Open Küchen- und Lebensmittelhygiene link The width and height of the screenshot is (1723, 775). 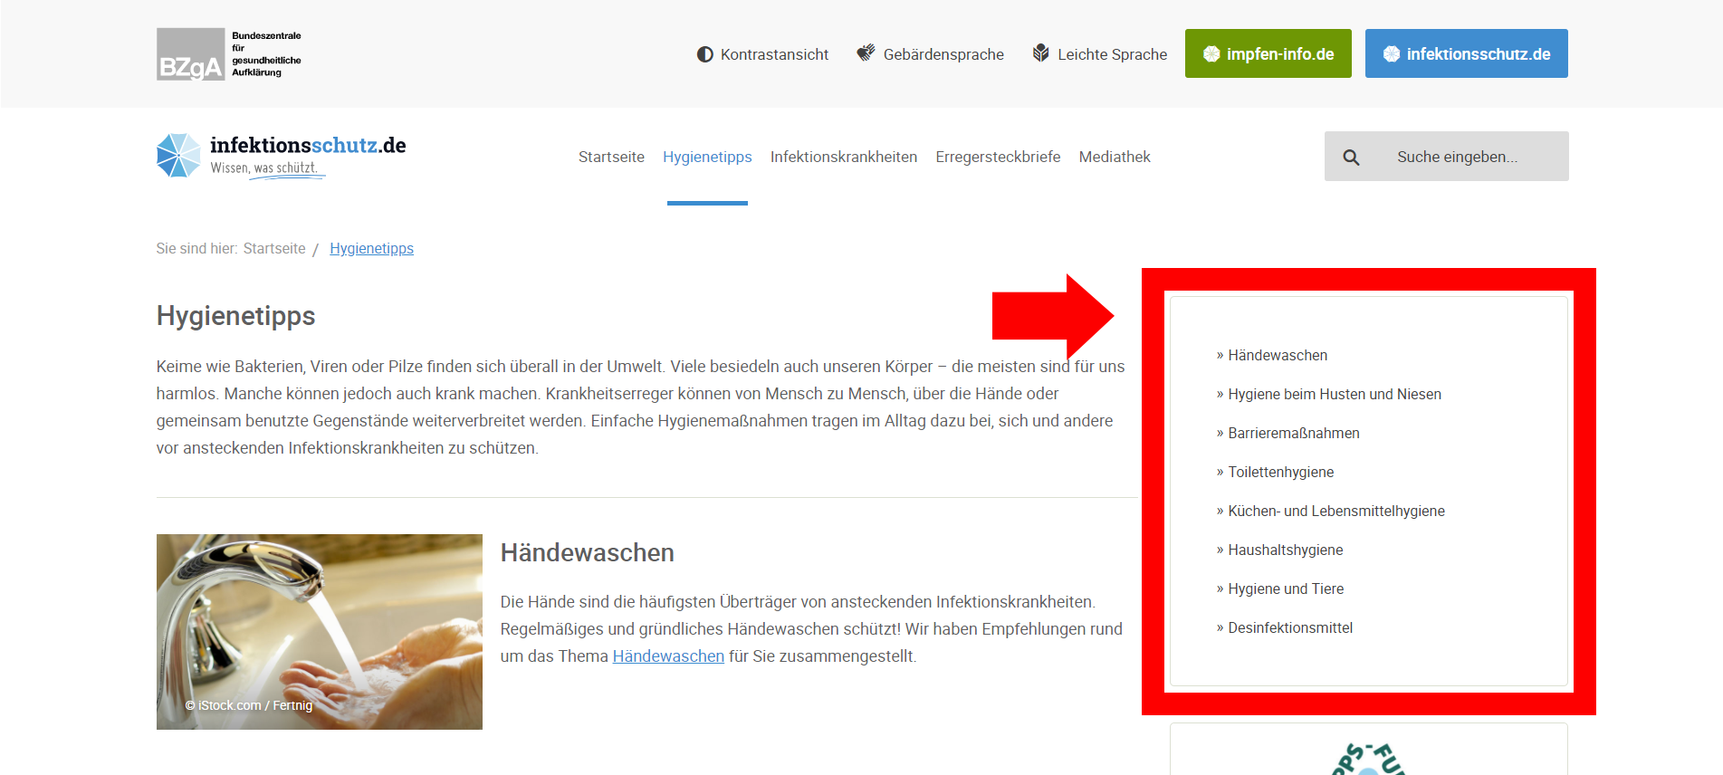click(x=1335, y=511)
